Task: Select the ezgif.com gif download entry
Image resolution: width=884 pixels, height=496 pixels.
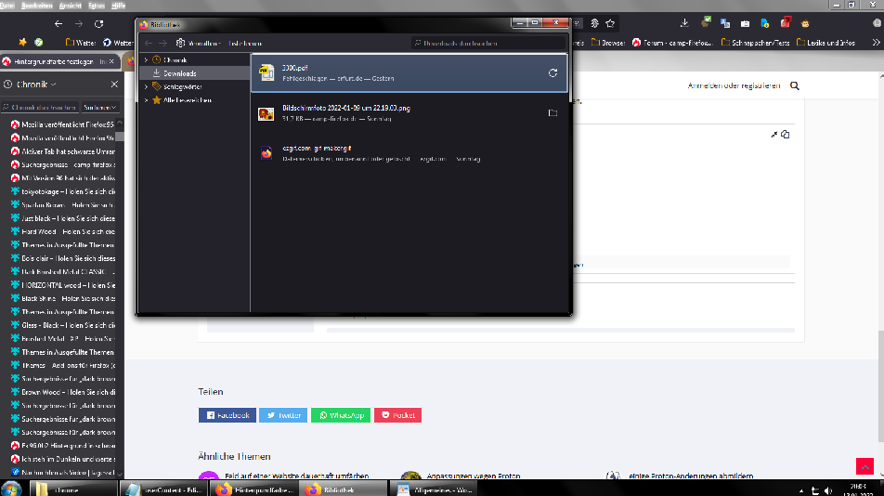Action: [x=409, y=152]
